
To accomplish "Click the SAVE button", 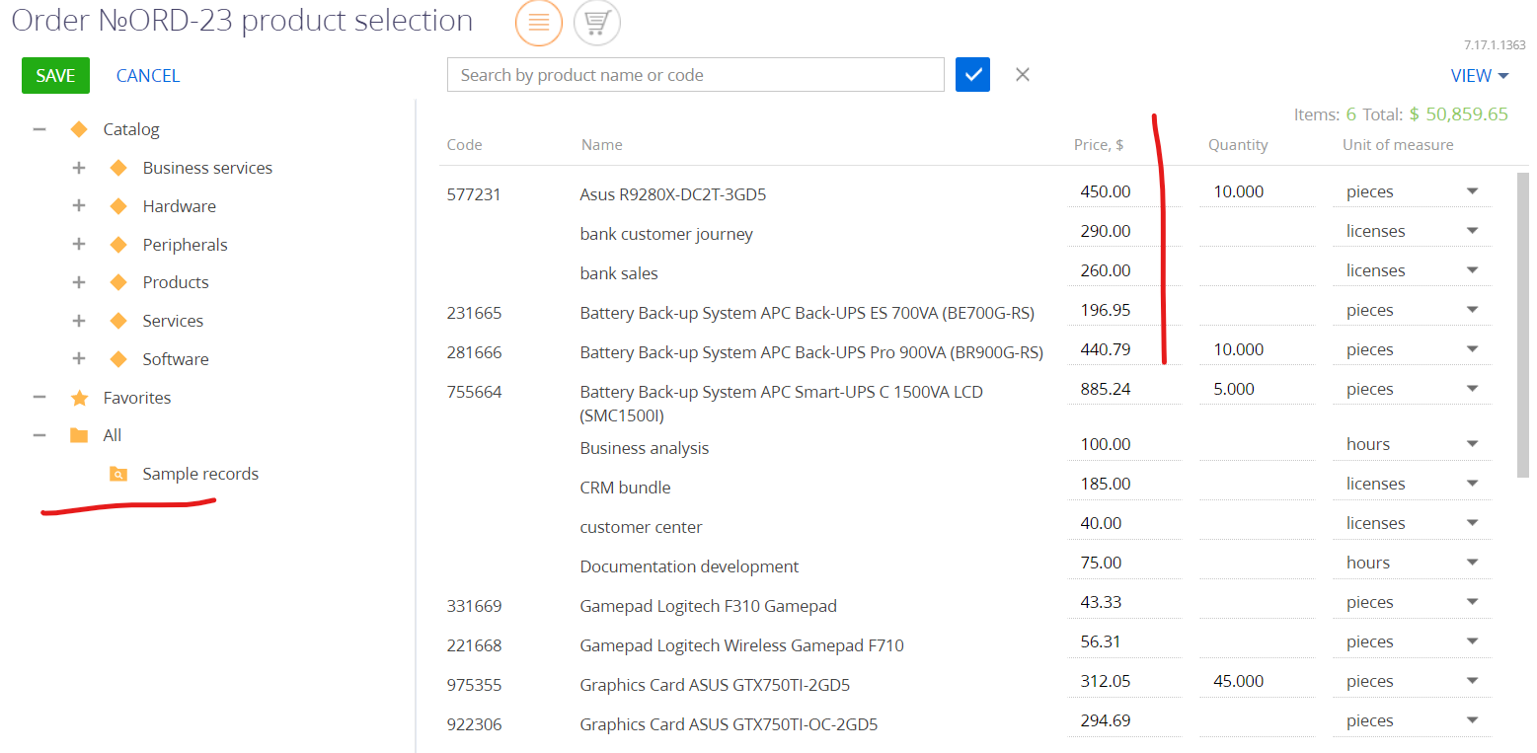I will click(x=55, y=76).
